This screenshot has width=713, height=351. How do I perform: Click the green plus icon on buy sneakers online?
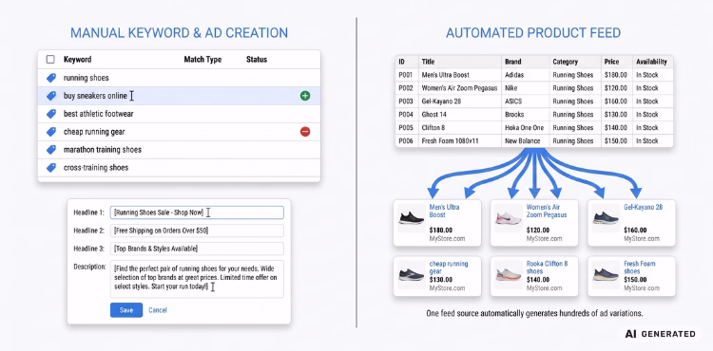click(x=305, y=96)
